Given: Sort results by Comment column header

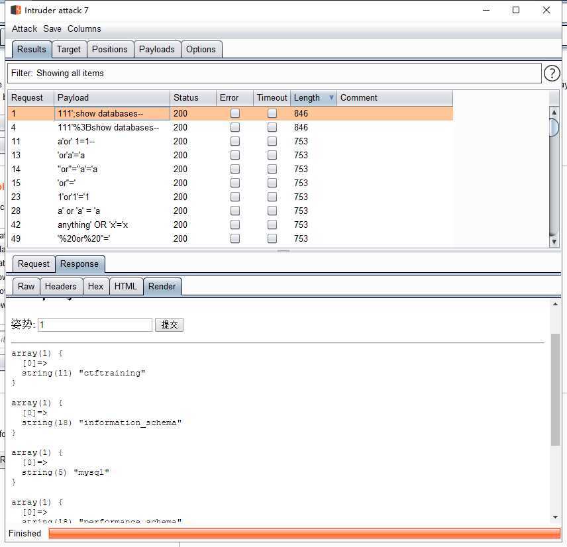Looking at the screenshot, I should 395,97.
